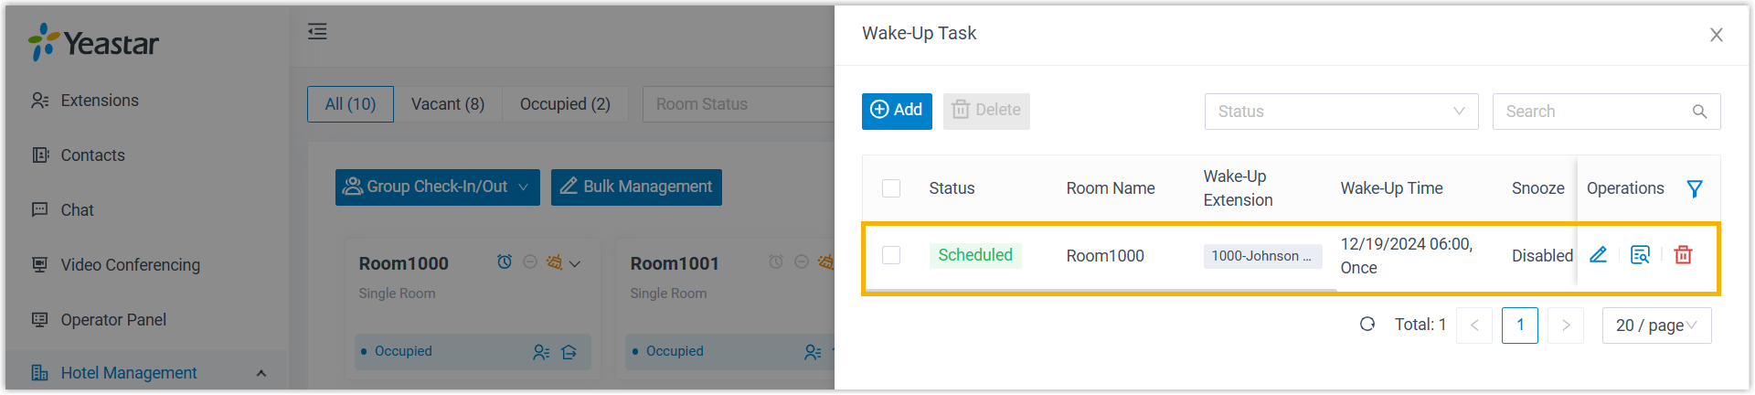Image resolution: width=1755 pixels, height=395 pixels.
Task: Click the filter funnel icon in Operations
Action: tap(1695, 188)
